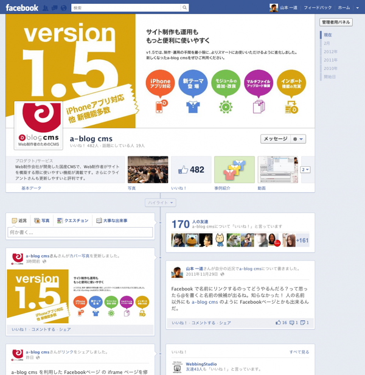365x375 pixels.
Task: Click the フィードバック link
Action: 318,8
